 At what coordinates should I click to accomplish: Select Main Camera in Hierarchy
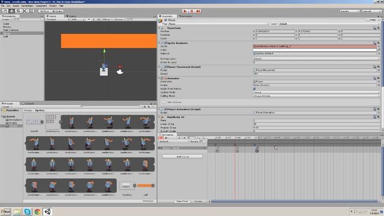point(11,30)
